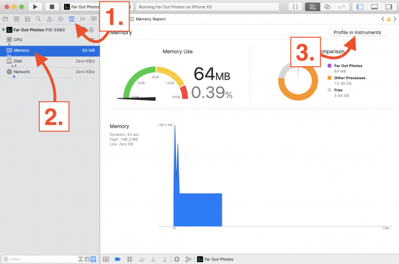Click the Running Far Out Photos status field
The width and height of the screenshot is (399, 264).
207,7
